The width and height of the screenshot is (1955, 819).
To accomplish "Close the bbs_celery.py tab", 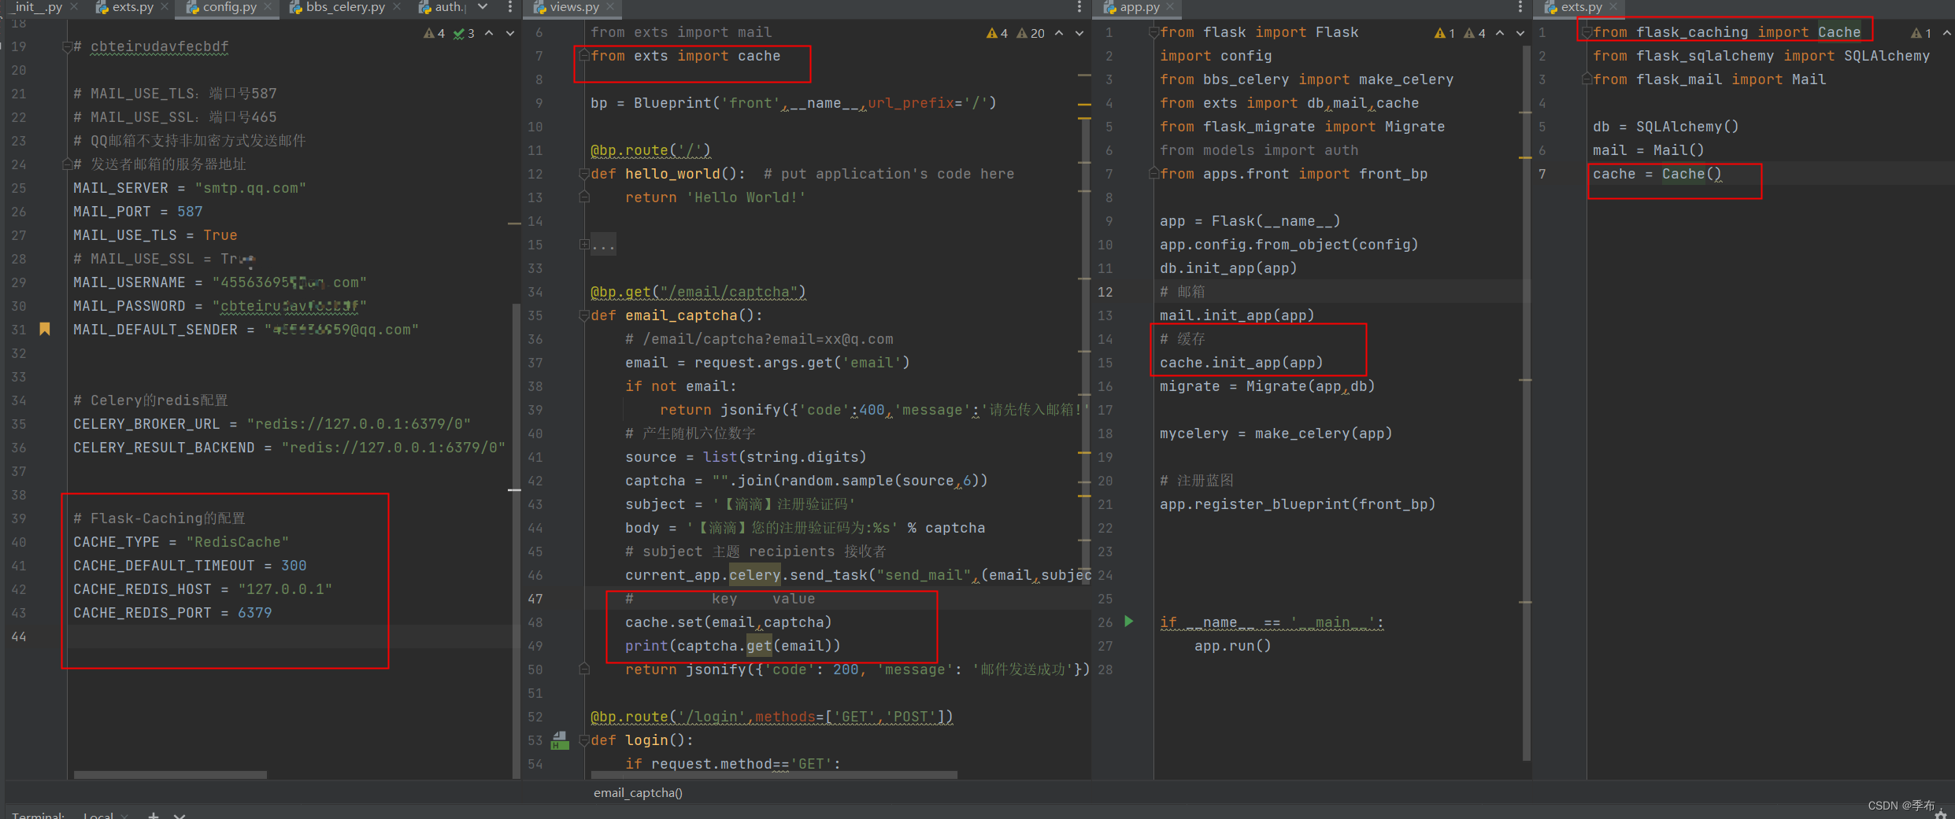I will 397,7.
